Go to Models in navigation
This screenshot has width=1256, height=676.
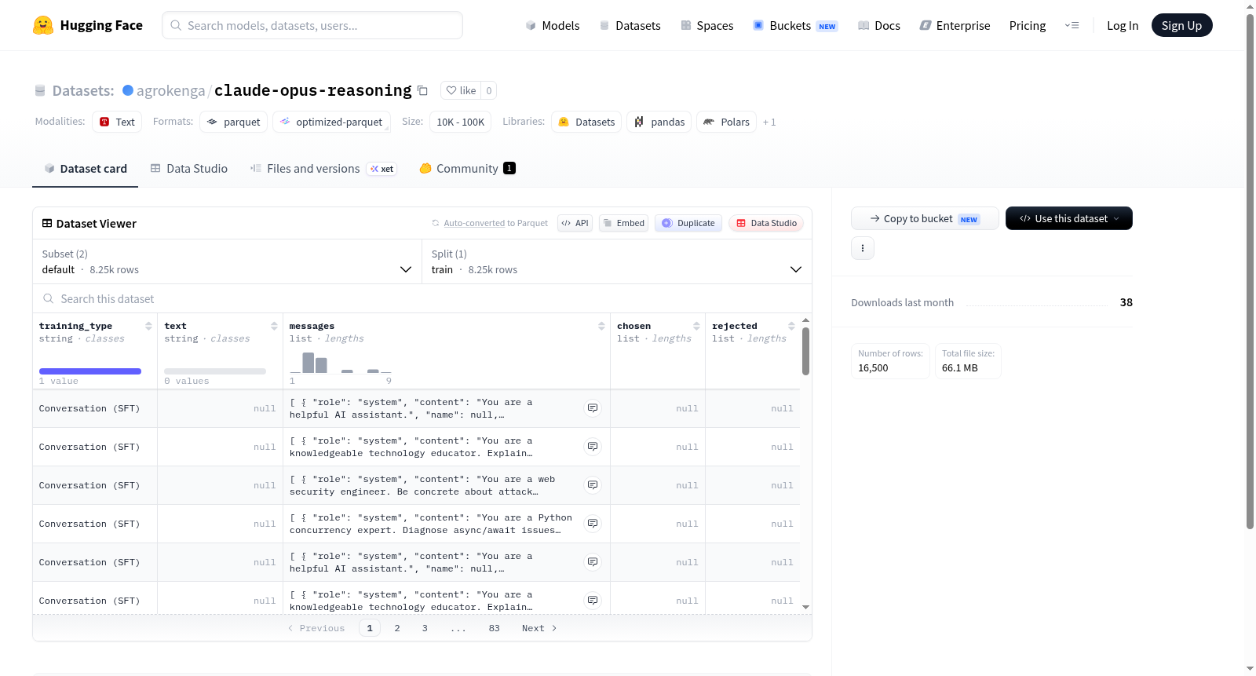tap(553, 25)
